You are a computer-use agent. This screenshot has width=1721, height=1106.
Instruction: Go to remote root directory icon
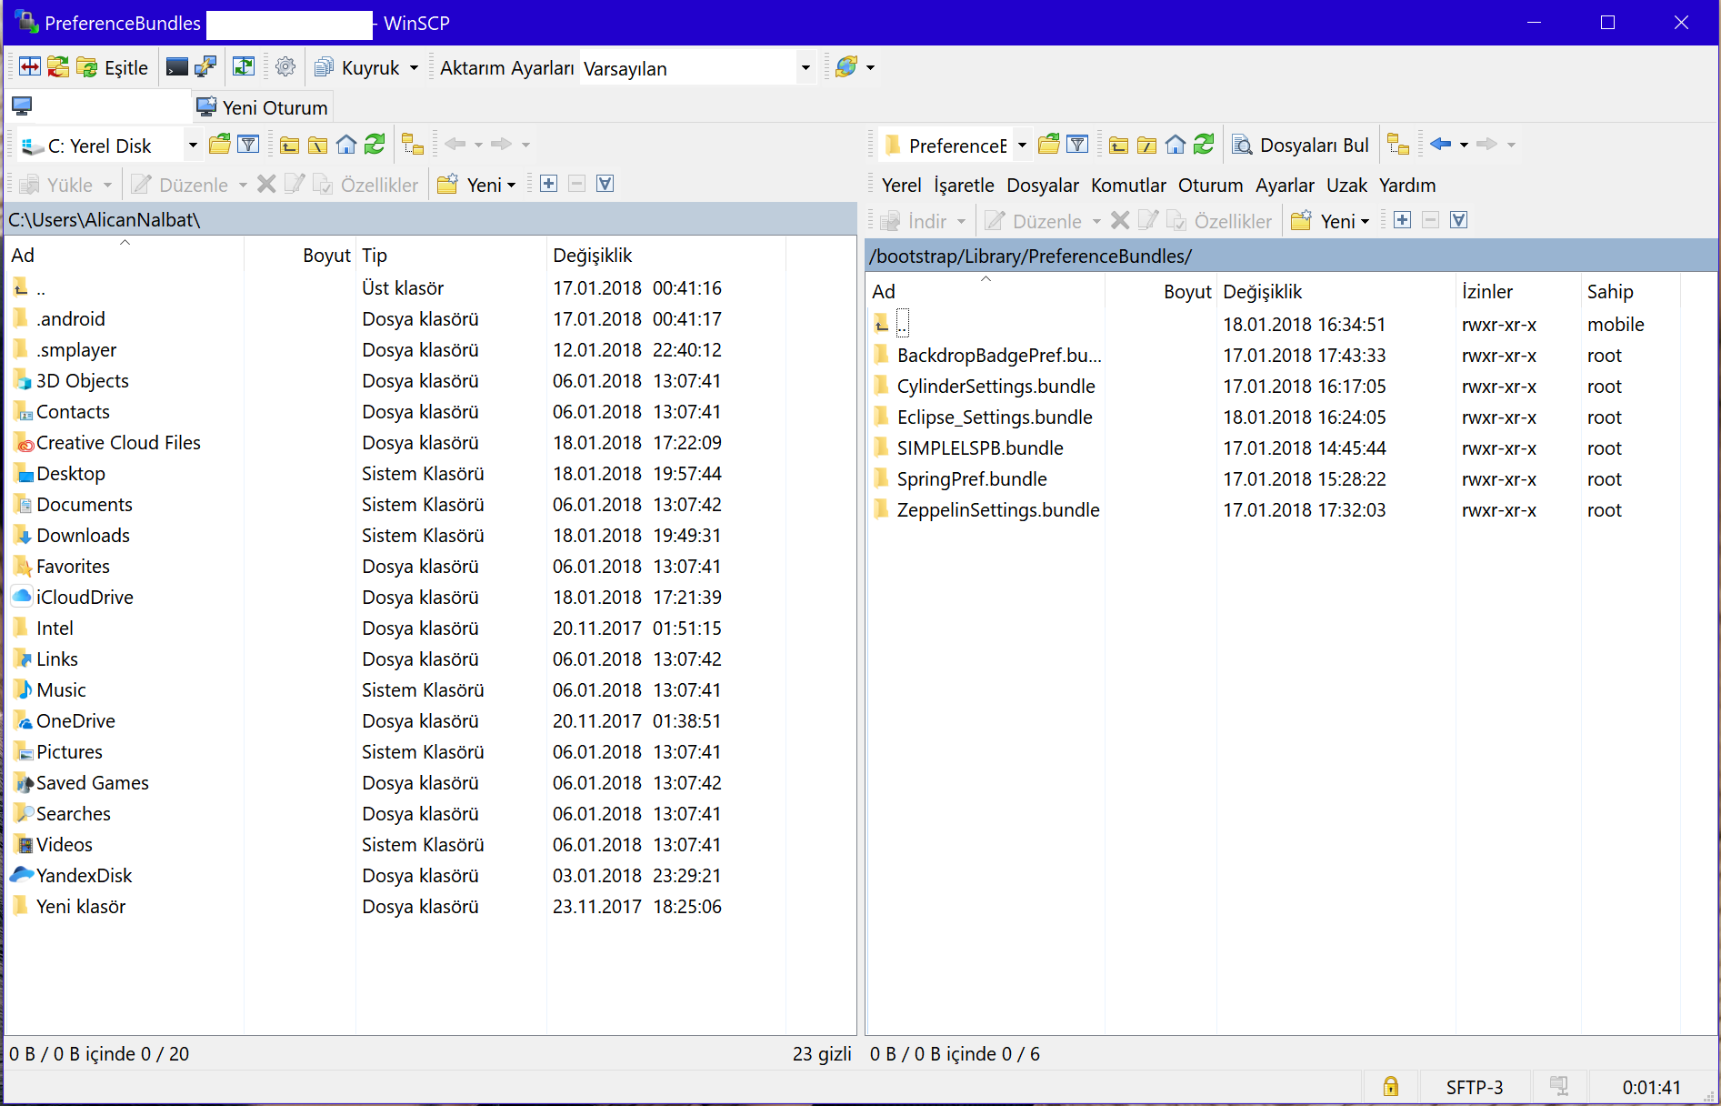coord(1147,145)
